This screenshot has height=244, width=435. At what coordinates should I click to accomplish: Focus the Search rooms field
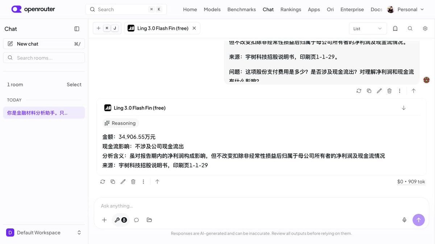click(44, 58)
